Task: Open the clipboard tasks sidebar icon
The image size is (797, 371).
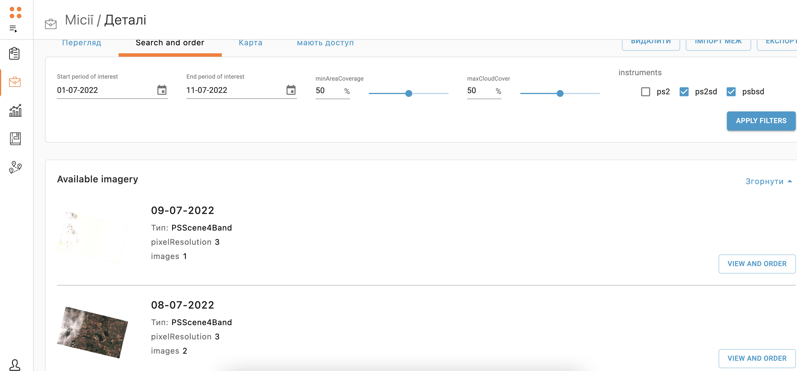Action: [15, 54]
